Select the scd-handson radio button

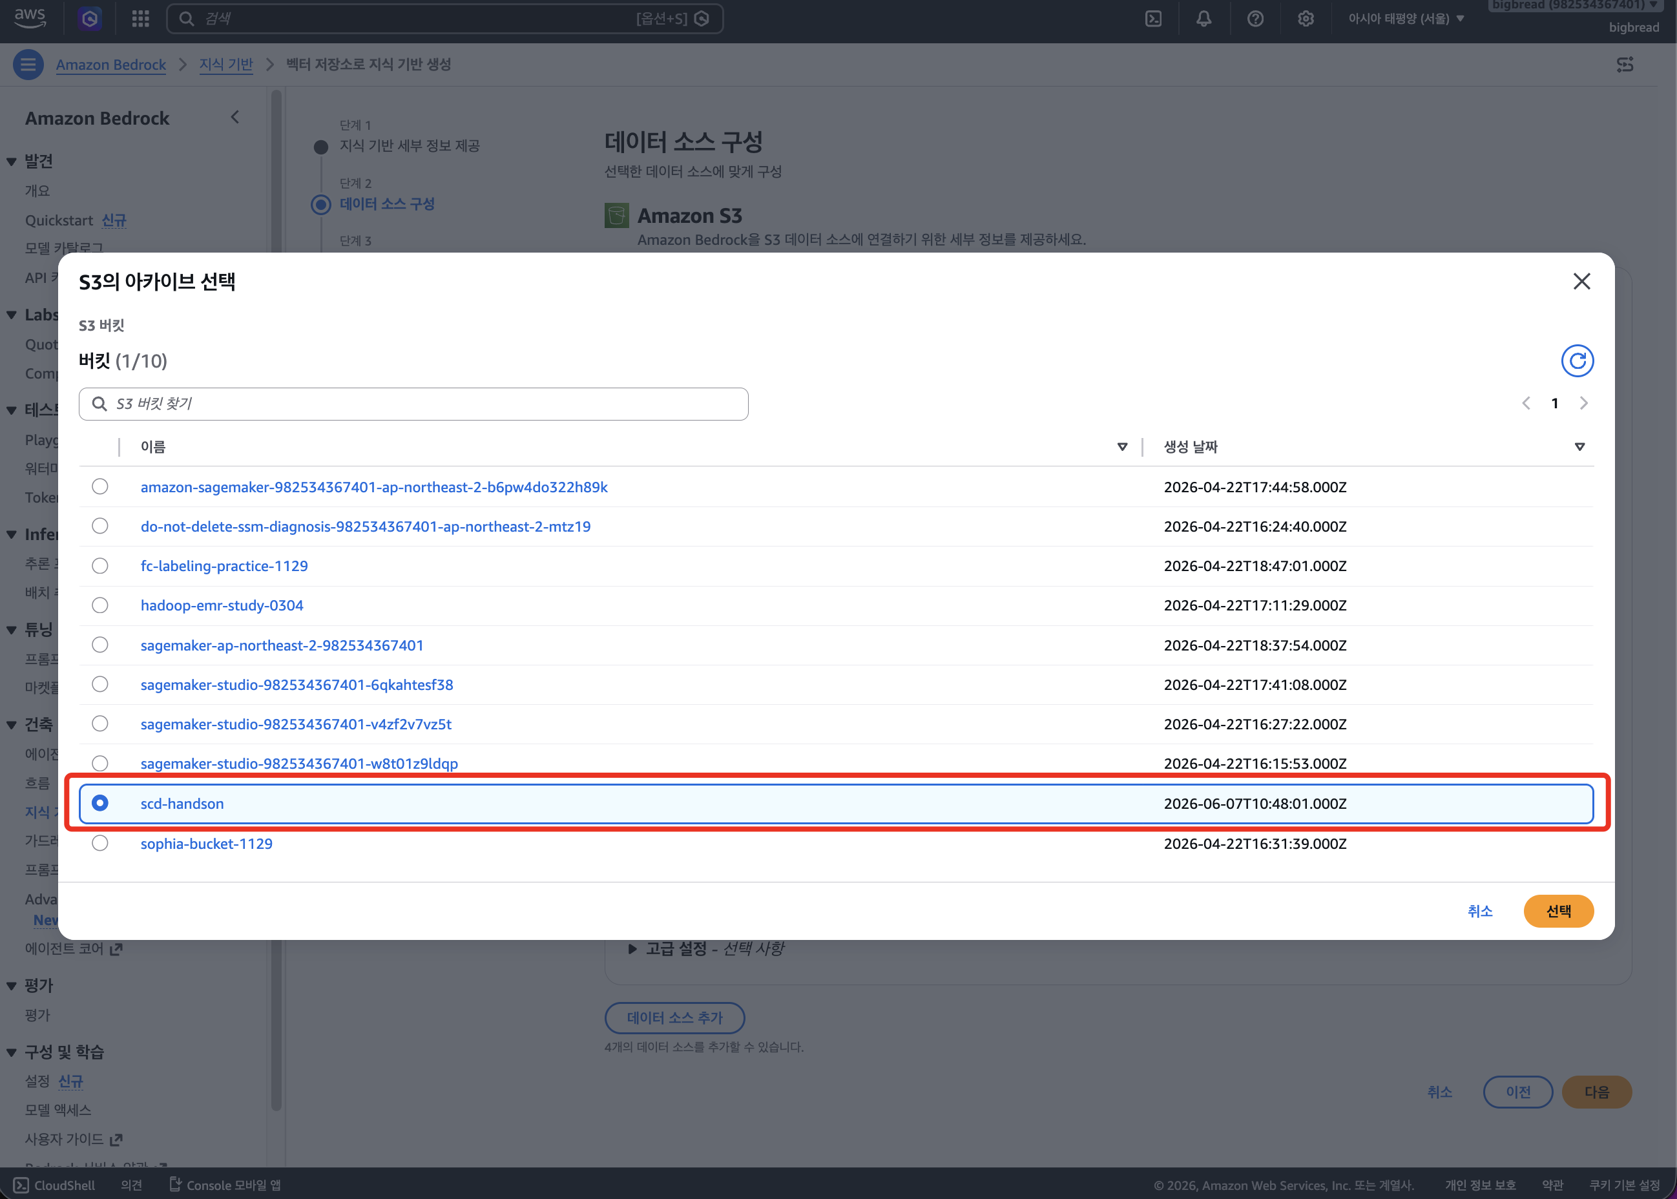pos(99,802)
